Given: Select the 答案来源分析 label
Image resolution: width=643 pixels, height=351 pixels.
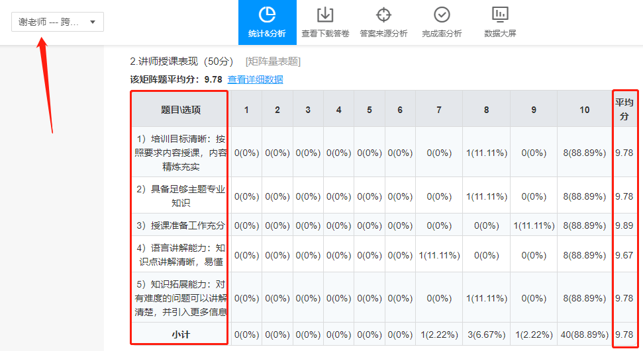Looking at the screenshot, I should tap(383, 34).
